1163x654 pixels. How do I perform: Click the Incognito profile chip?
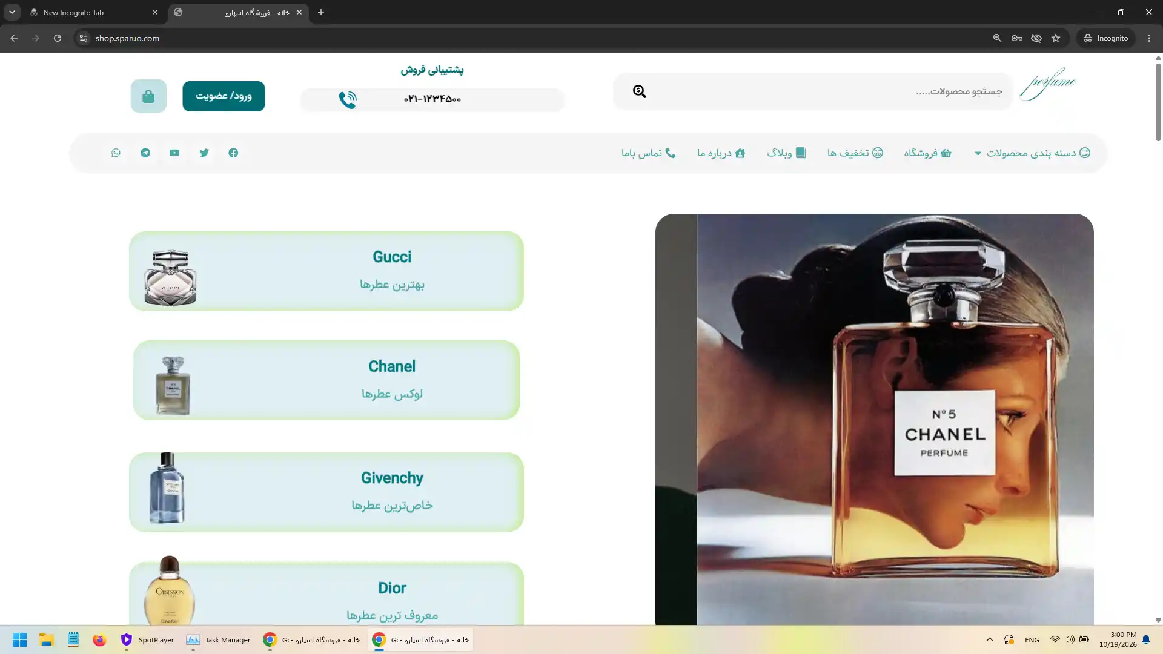(x=1106, y=38)
